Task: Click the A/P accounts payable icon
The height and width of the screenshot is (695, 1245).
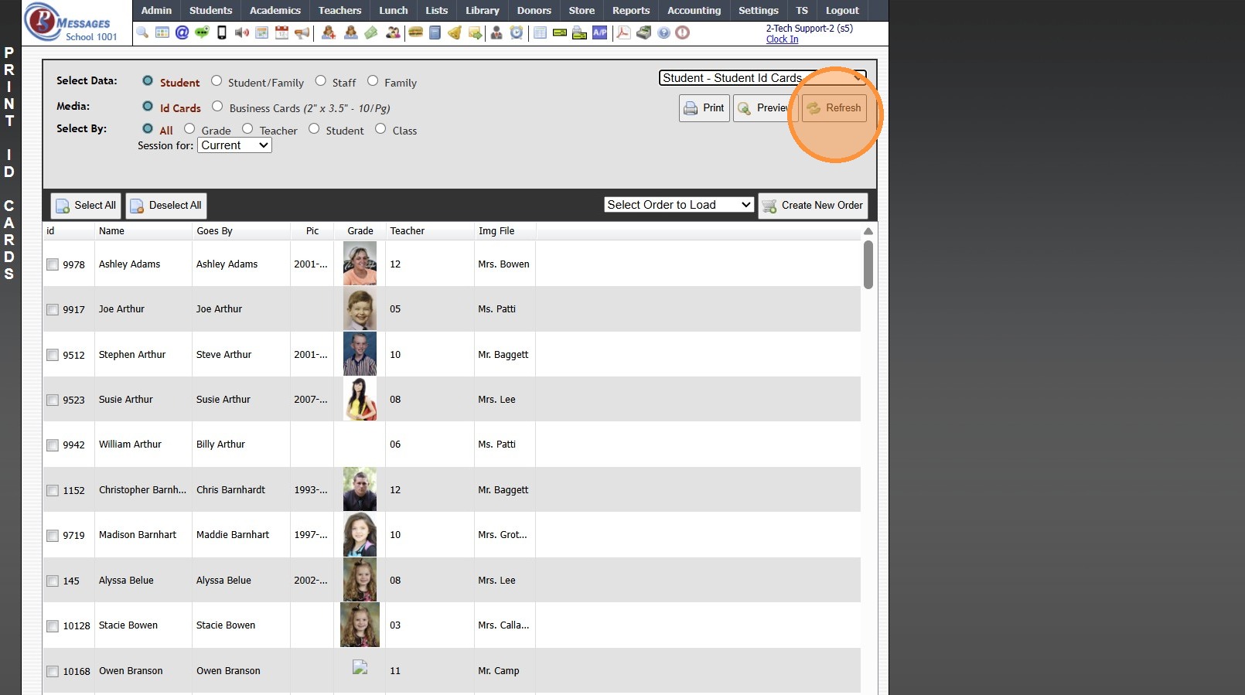Action: click(599, 32)
